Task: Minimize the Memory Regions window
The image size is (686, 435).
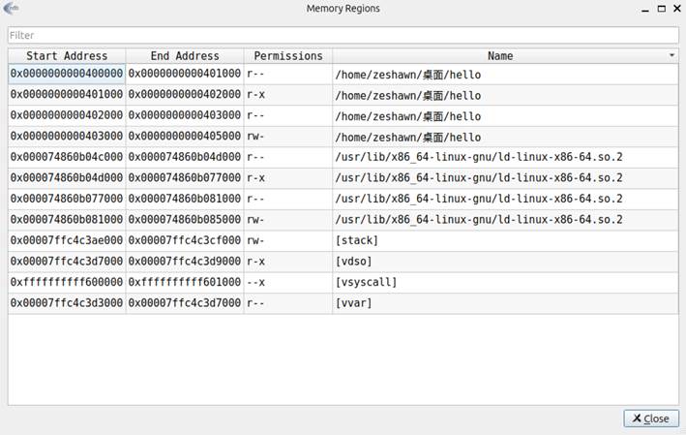Action: pos(645,10)
